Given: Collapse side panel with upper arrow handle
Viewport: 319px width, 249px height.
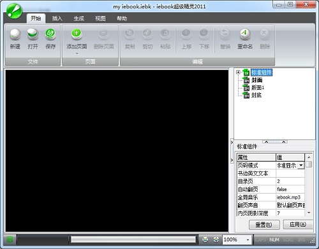Looking at the screenshot, I should click(232, 143).
